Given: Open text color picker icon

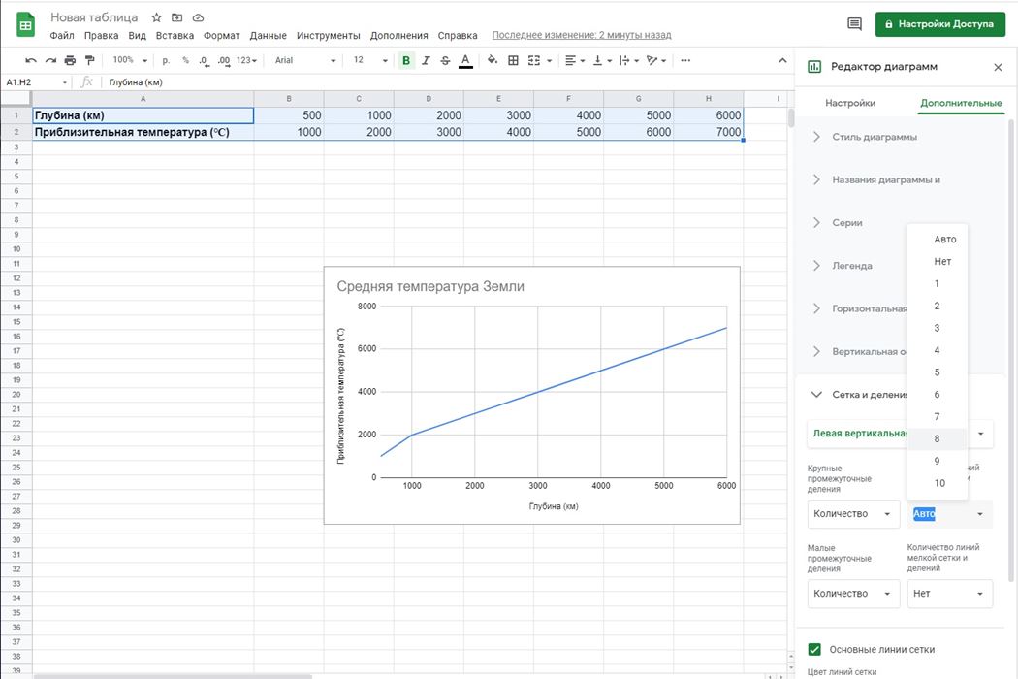Looking at the screenshot, I should click(x=465, y=60).
